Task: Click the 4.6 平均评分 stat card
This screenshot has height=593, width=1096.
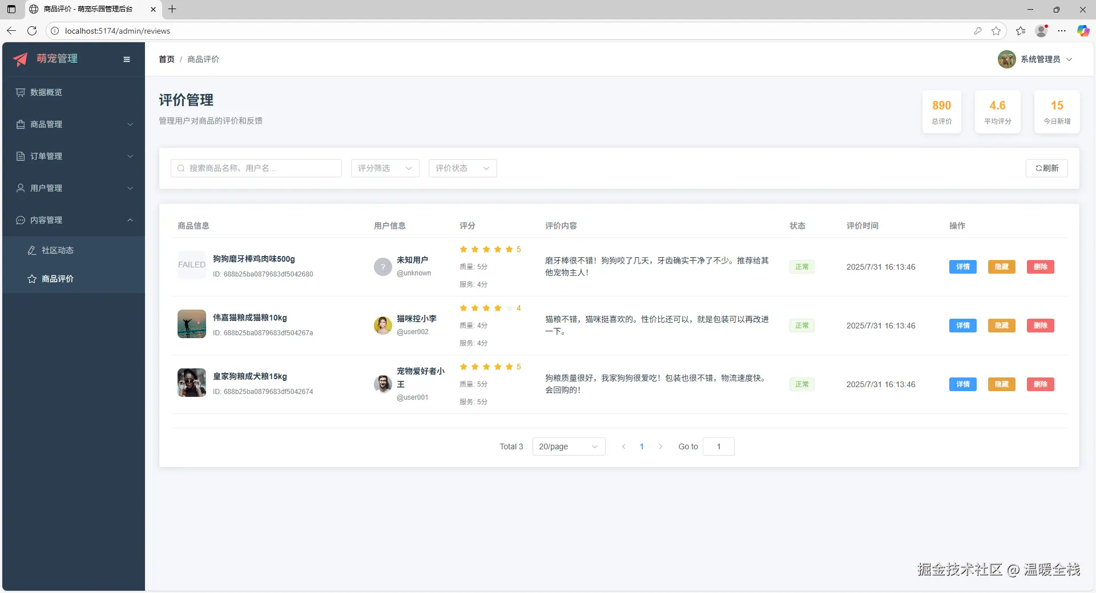Action: pos(998,112)
